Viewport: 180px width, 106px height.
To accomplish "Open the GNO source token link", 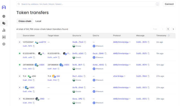I will pyautogui.click(x=42, y=99).
